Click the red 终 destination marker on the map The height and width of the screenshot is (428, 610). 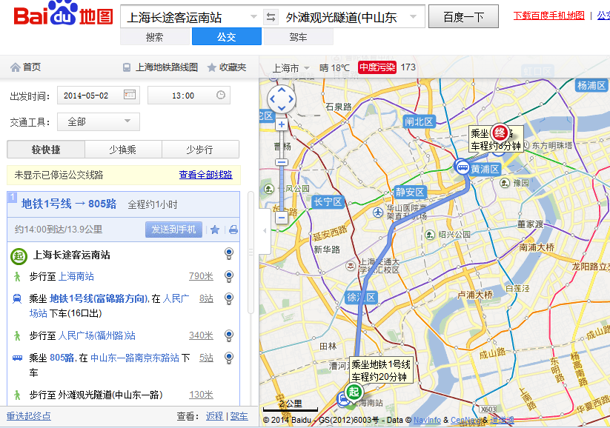(x=500, y=133)
